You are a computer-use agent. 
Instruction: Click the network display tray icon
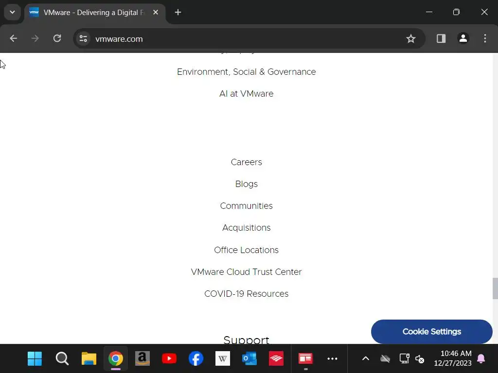pyautogui.click(x=404, y=359)
